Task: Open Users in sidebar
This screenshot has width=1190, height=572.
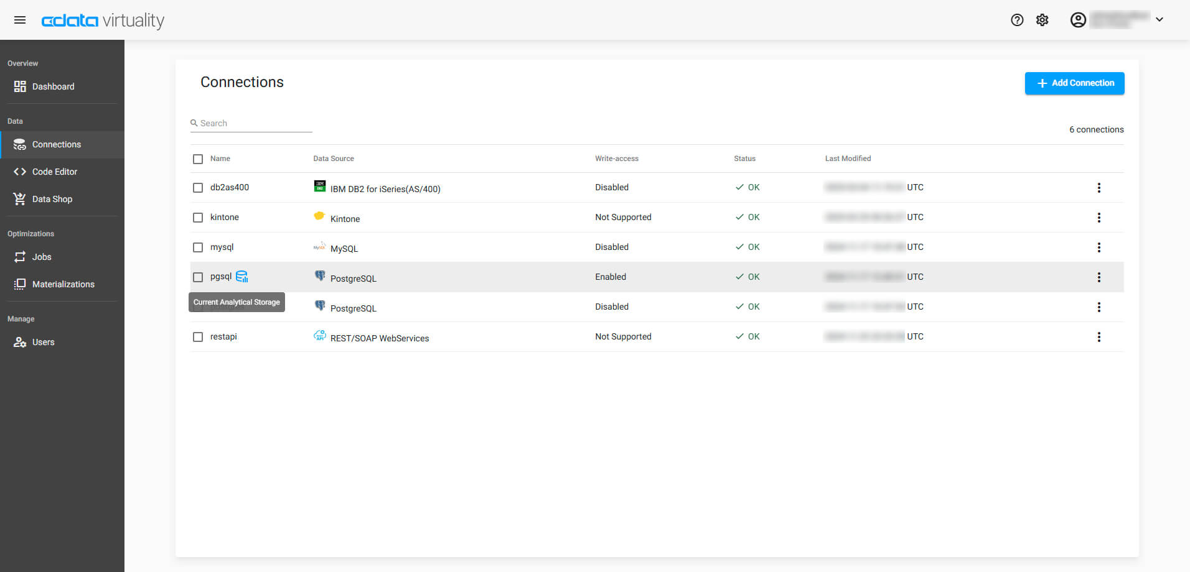Action: [62, 342]
